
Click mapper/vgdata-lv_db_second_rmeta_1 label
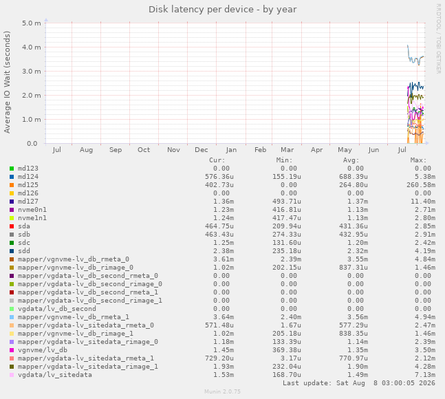click(x=88, y=292)
